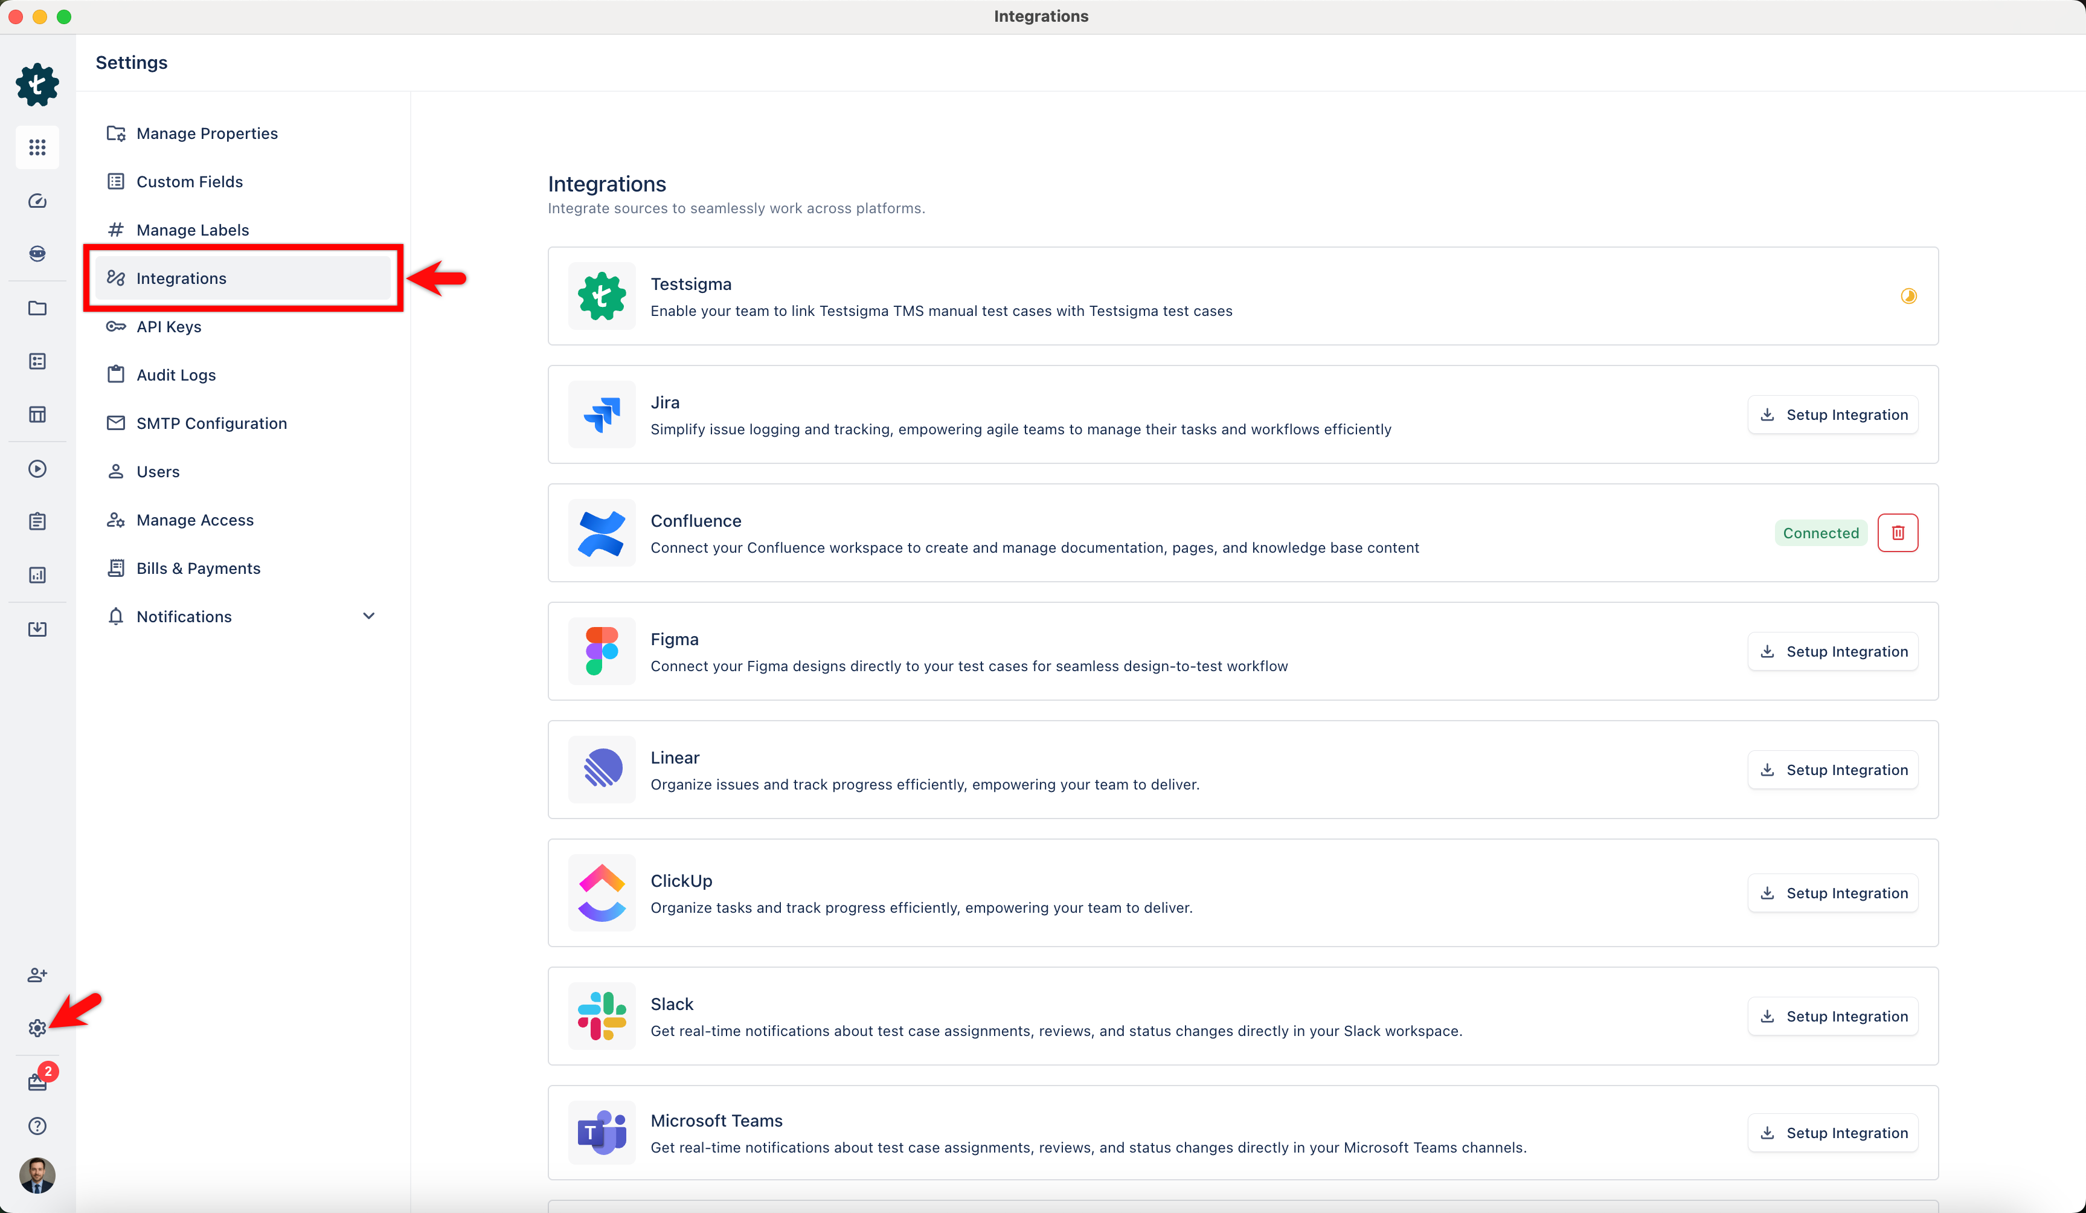This screenshot has width=2086, height=1213.
Task: Select Custom Fields in settings menu
Action: [189, 181]
